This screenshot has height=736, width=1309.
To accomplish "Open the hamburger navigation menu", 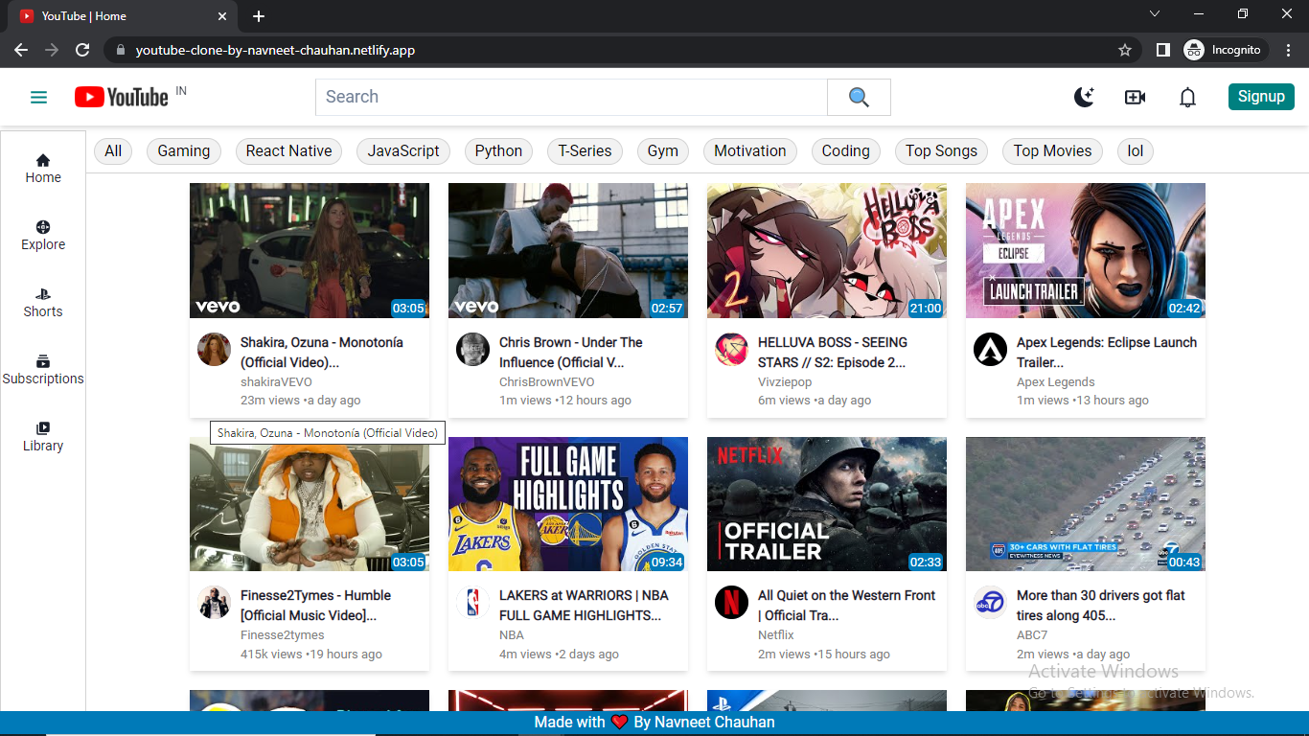I will tap(38, 97).
